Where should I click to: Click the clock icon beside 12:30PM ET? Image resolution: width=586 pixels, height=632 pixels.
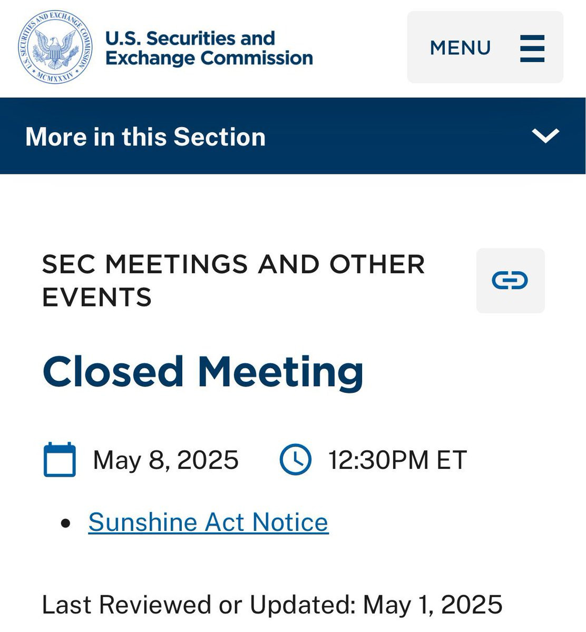[295, 460]
